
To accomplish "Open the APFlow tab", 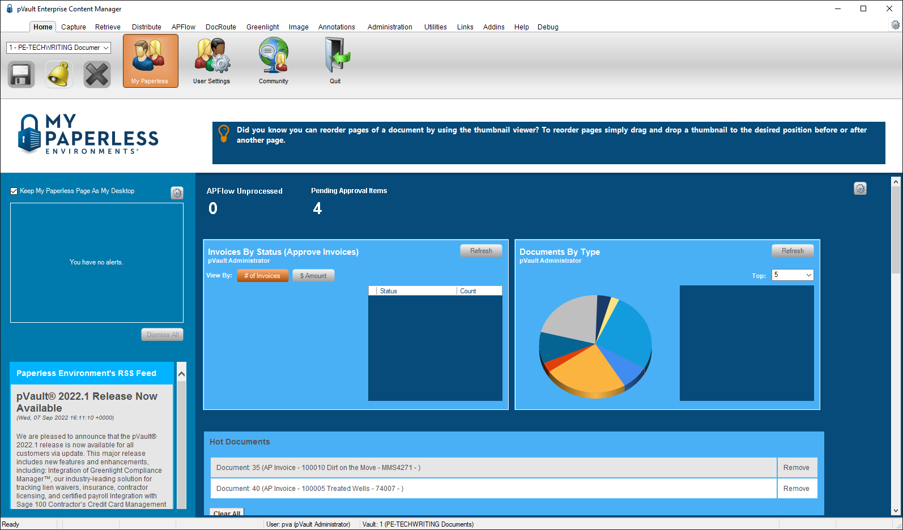I will click(x=184, y=27).
